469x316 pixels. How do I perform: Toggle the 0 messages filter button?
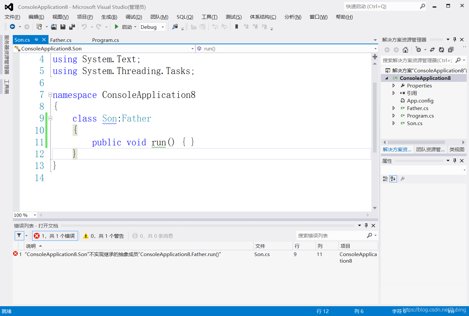(x=153, y=236)
